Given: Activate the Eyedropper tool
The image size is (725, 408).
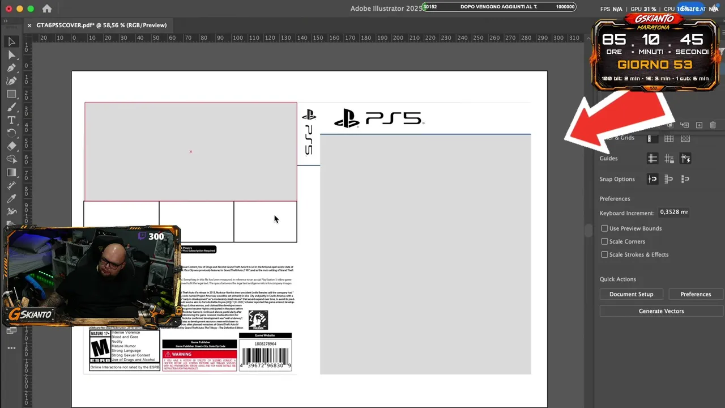Looking at the screenshot, I should click(x=11, y=198).
